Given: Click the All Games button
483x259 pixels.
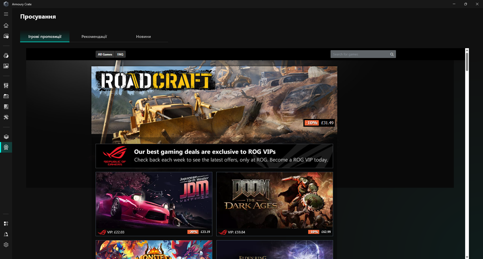Looking at the screenshot, I should pos(105,54).
